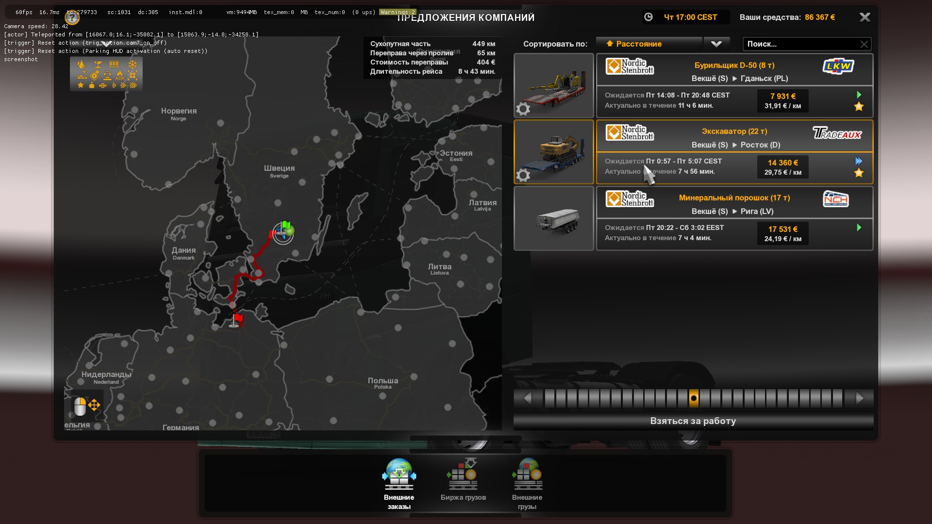Select the mineral powder trailer thumbnail
Image resolution: width=932 pixels, height=524 pixels.
pyautogui.click(x=554, y=218)
